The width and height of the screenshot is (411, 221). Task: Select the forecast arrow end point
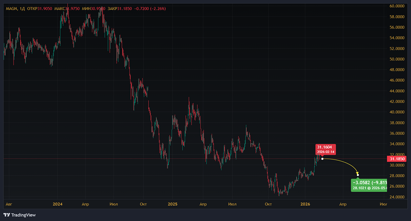click(358, 175)
